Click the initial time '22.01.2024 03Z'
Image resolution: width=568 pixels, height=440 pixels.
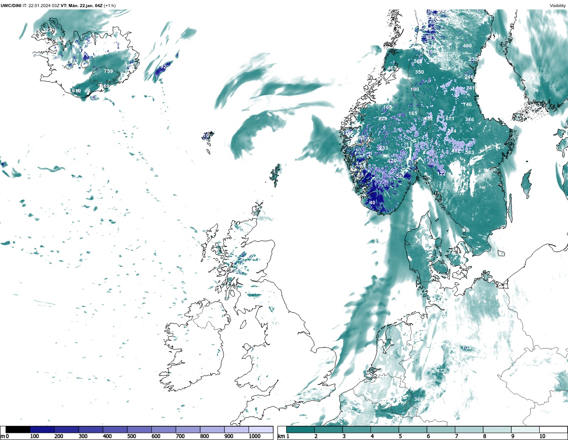pos(44,5)
